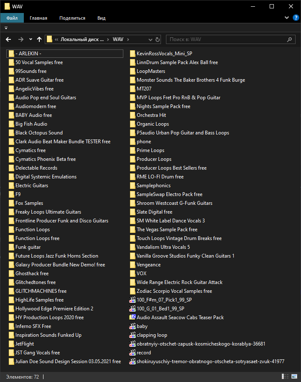The image size is (301, 382).
Task: Click folder icon beside F9
Action: (11, 194)
